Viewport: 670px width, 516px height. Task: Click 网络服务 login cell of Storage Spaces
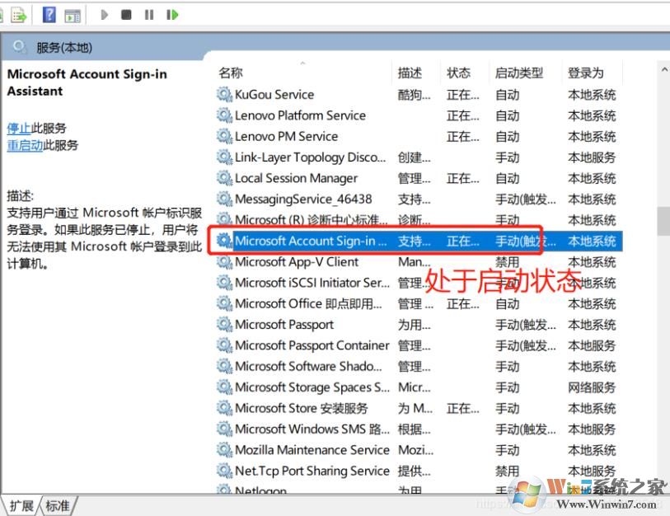click(592, 387)
